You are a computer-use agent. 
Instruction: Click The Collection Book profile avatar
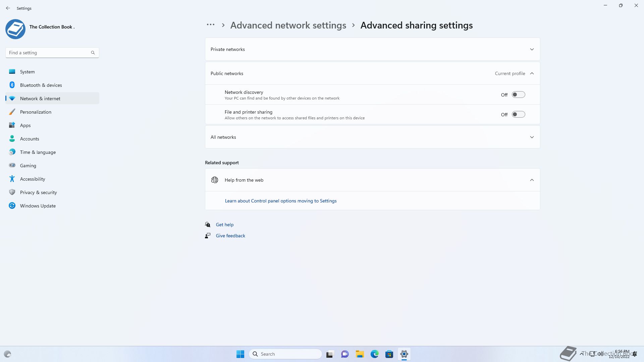point(15,29)
